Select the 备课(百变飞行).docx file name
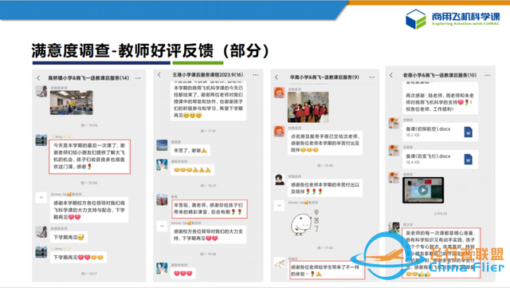The height and width of the screenshot is (288, 510). [428, 156]
